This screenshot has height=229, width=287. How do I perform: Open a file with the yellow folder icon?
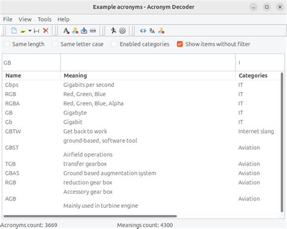click(x=22, y=31)
